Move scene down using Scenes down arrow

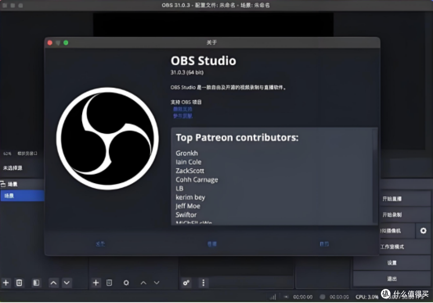pyautogui.click(x=67, y=283)
